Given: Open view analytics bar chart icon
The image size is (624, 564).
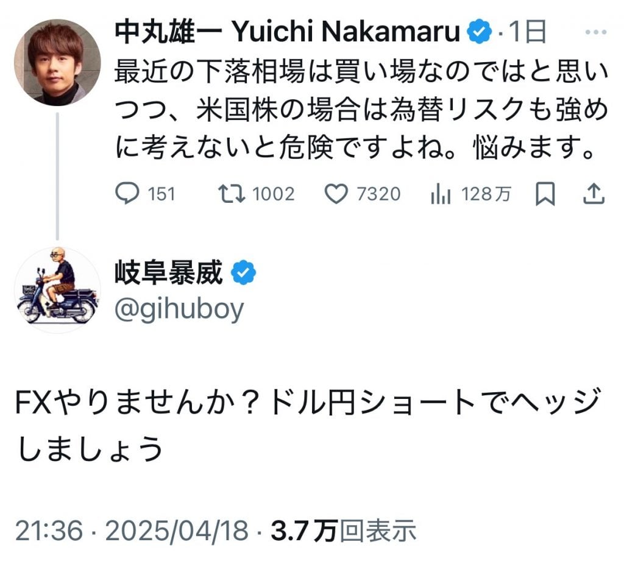Looking at the screenshot, I should coord(440,194).
